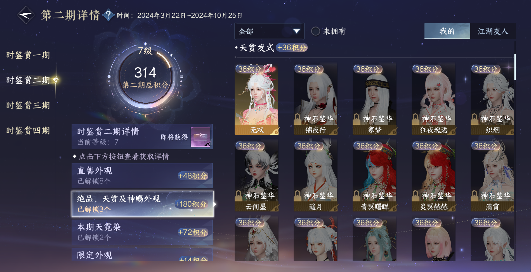This screenshot has height=272, width=531.
Task: Open the question mark help icon
Action: pos(108,15)
